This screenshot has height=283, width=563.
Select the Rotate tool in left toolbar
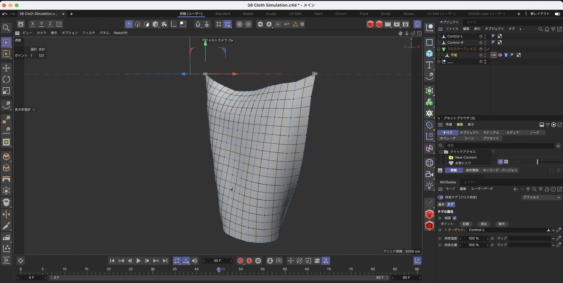click(x=6, y=80)
